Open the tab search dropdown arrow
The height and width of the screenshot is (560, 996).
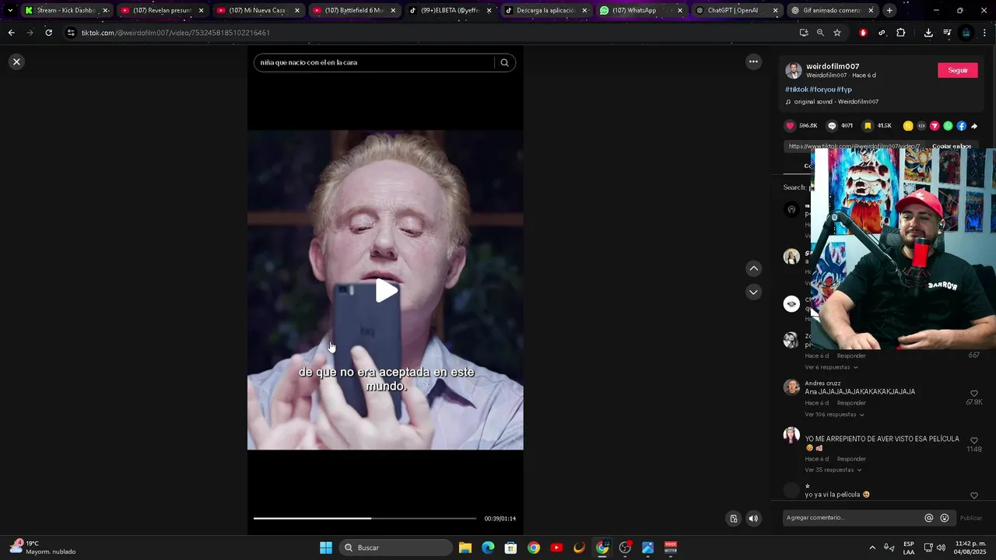pyautogui.click(x=9, y=11)
